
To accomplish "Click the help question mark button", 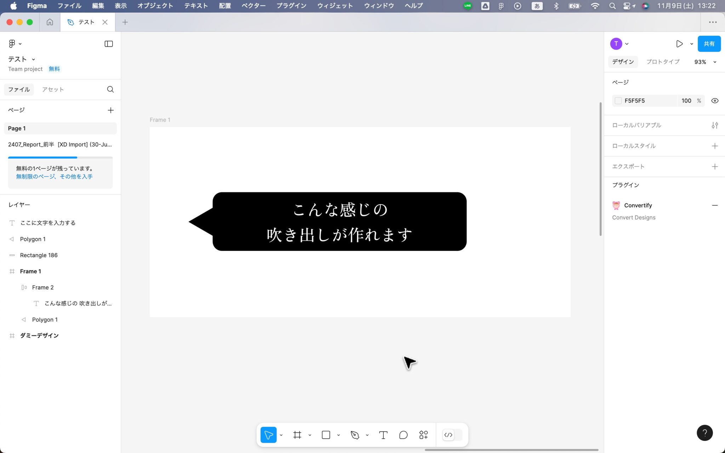I will click(705, 432).
